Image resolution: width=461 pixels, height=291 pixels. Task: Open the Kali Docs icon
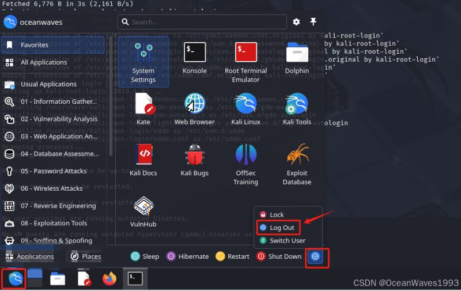[x=143, y=160]
